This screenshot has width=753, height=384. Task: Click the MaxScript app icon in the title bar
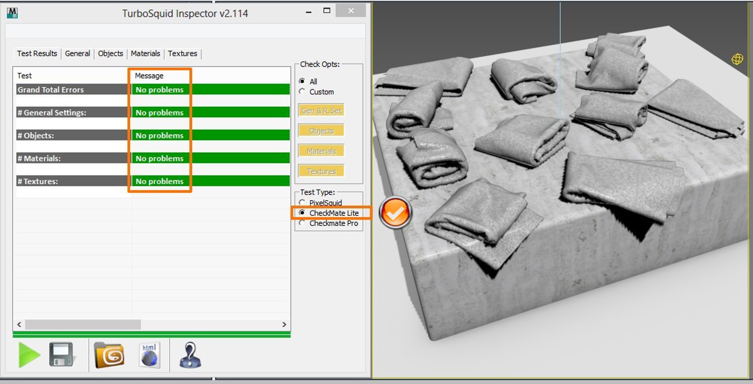(12, 13)
